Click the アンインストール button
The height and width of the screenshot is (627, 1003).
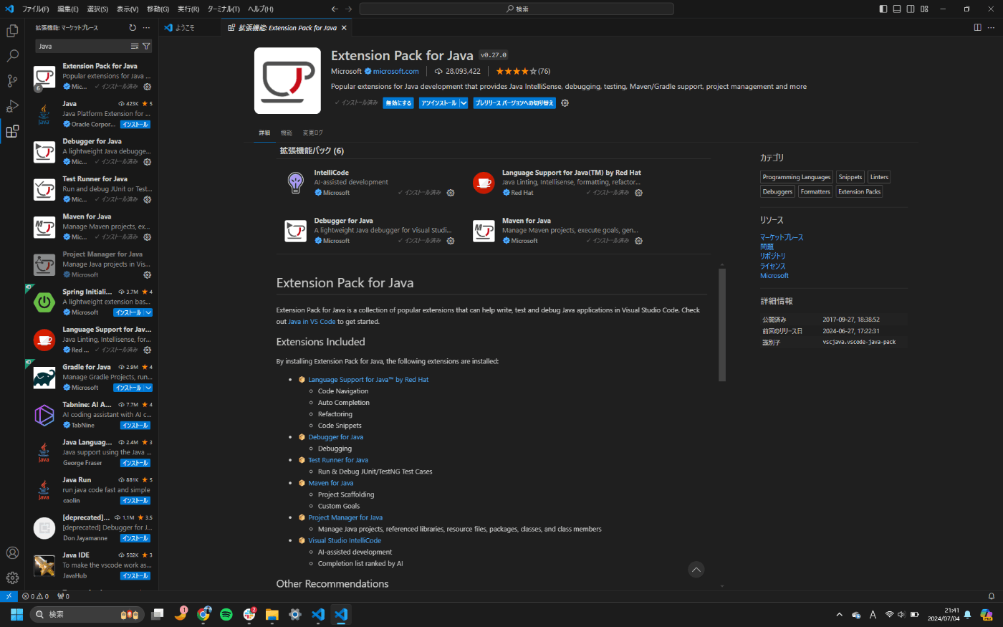[x=439, y=103]
